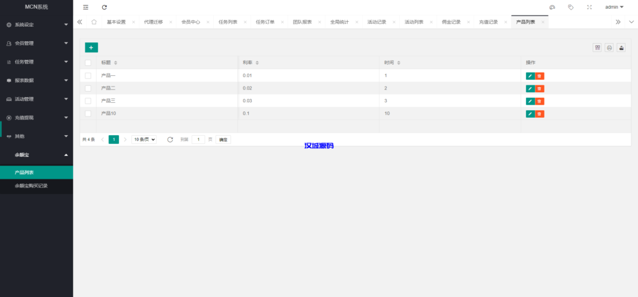This screenshot has width=638, height=297.
Task: Click the 确定 pagination button
Action: point(223,139)
